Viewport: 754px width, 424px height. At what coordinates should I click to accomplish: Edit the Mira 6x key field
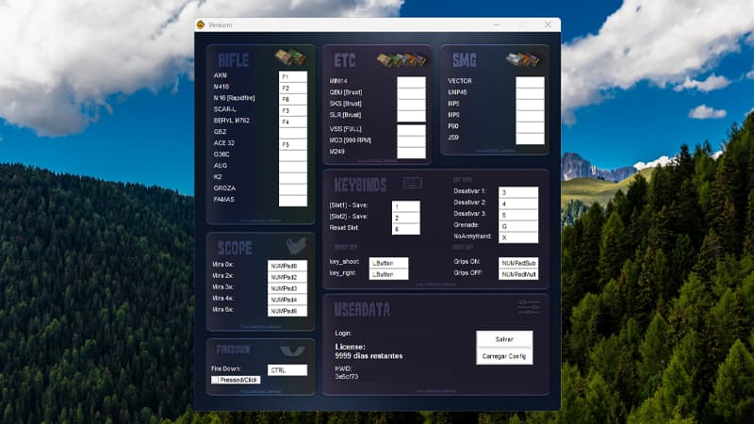pos(287,311)
